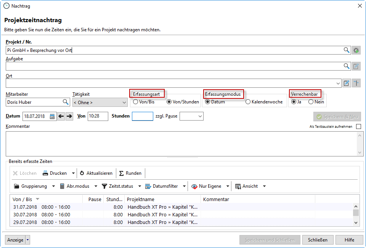
Task: Click Aktualisieren in the toolbar
Action: [96, 173]
